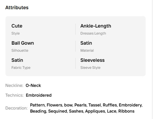The image size is (153, 119).
Task: Select the Cute style value
Action: (17, 26)
